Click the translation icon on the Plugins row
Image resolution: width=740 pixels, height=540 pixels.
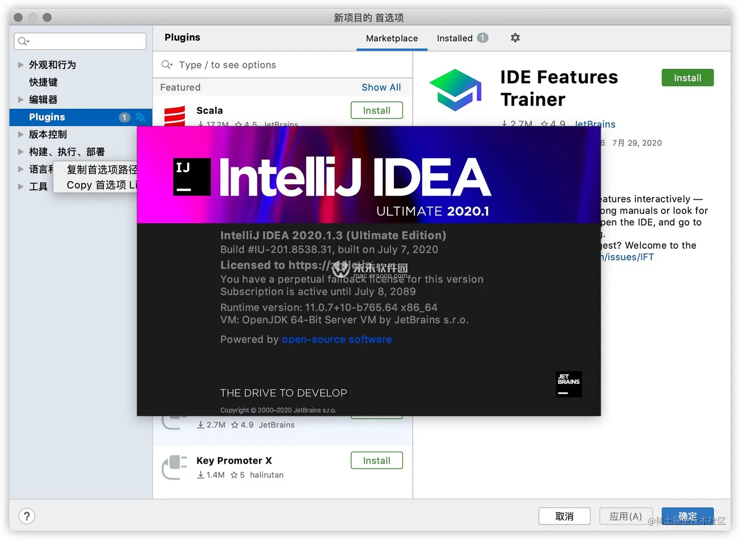[140, 117]
